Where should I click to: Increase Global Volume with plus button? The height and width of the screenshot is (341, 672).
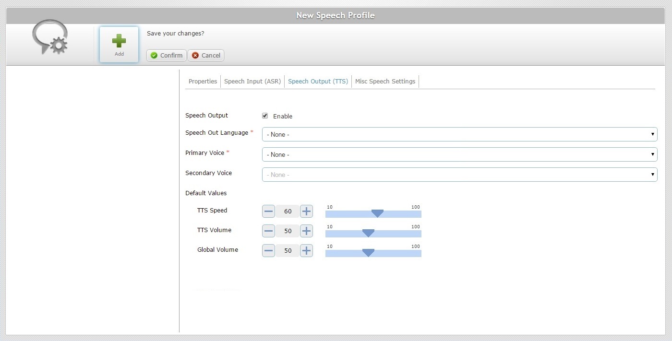[306, 250]
